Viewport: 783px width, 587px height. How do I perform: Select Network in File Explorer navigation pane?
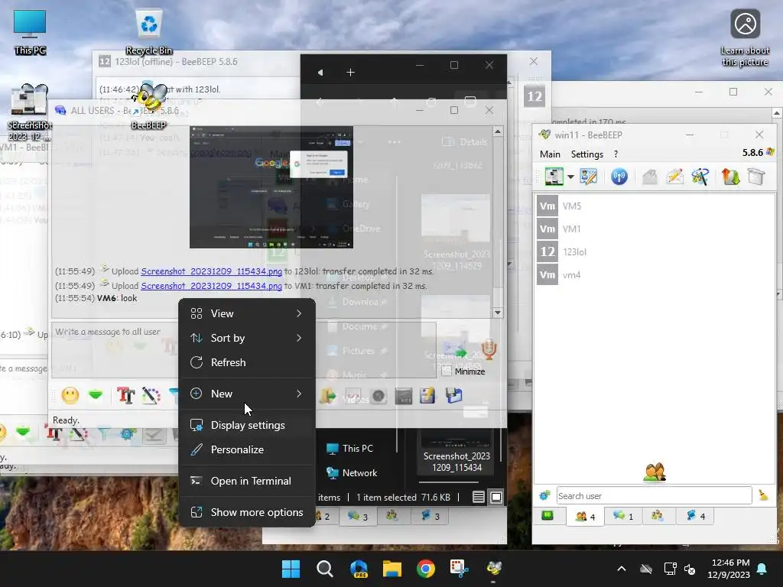[x=352, y=472]
